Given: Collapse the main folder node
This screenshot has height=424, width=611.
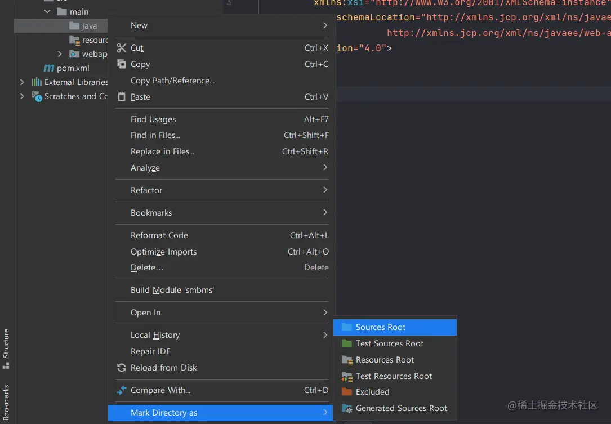Looking at the screenshot, I should [x=47, y=12].
